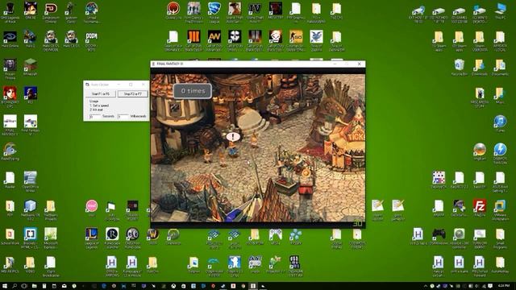Open Task View from the taskbar

(24, 286)
